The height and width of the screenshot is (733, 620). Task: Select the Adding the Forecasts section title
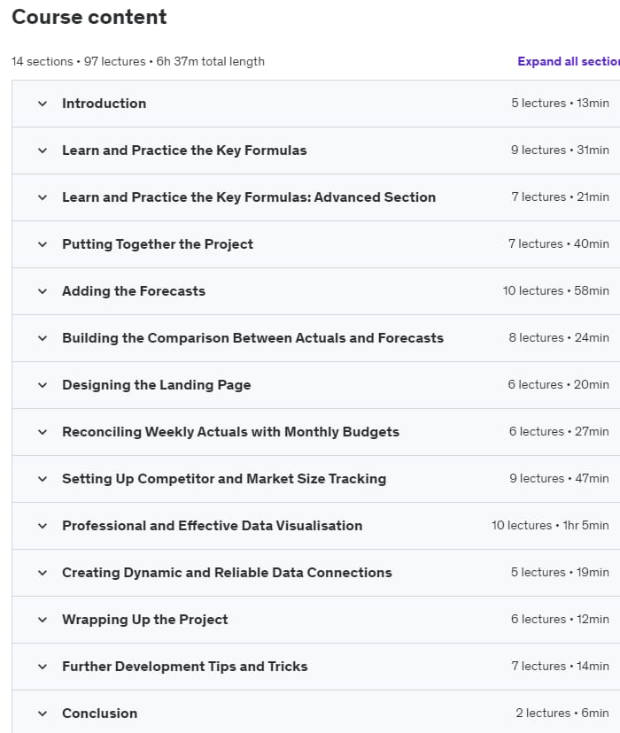coord(133,290)
